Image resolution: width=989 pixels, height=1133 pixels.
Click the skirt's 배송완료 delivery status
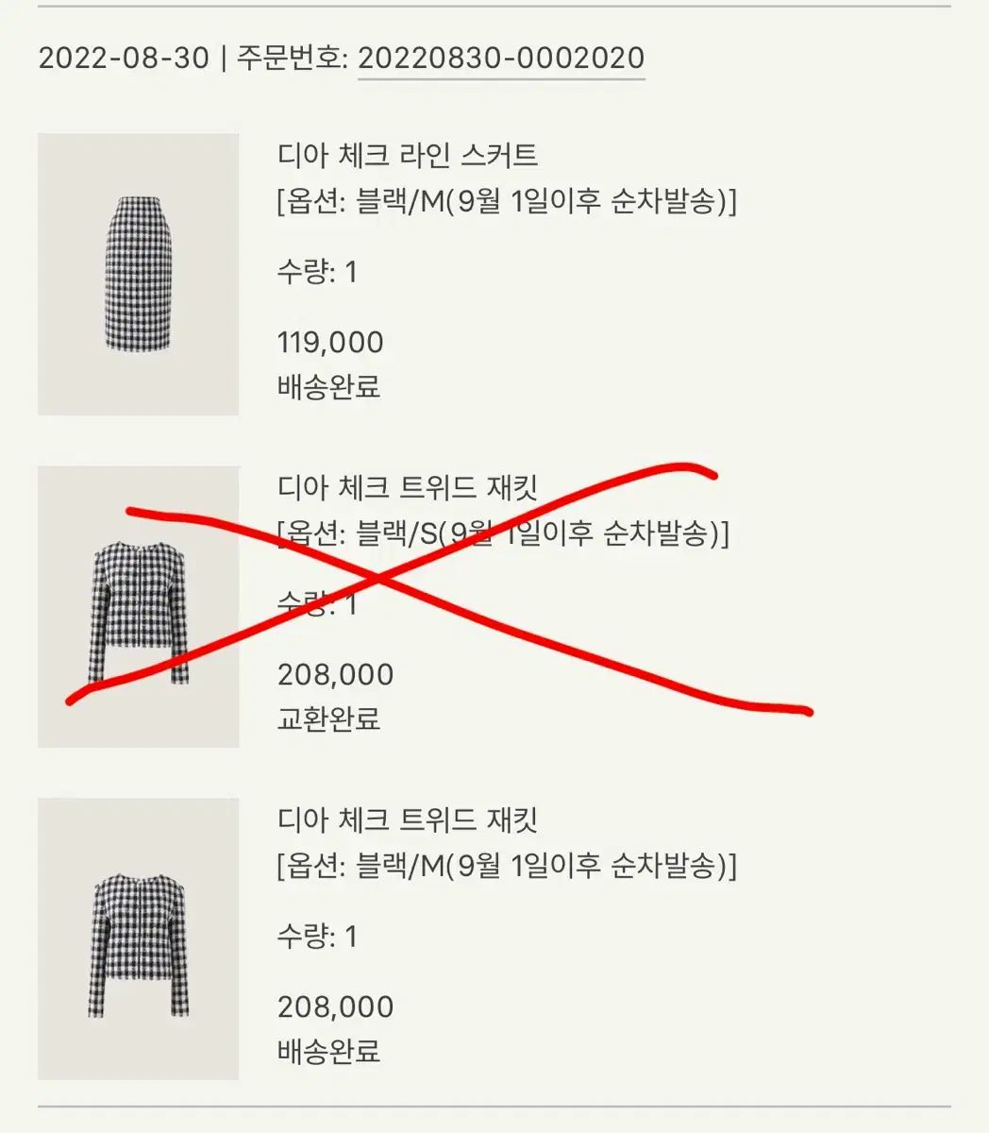pyautogui.click(x=328, y=386)
